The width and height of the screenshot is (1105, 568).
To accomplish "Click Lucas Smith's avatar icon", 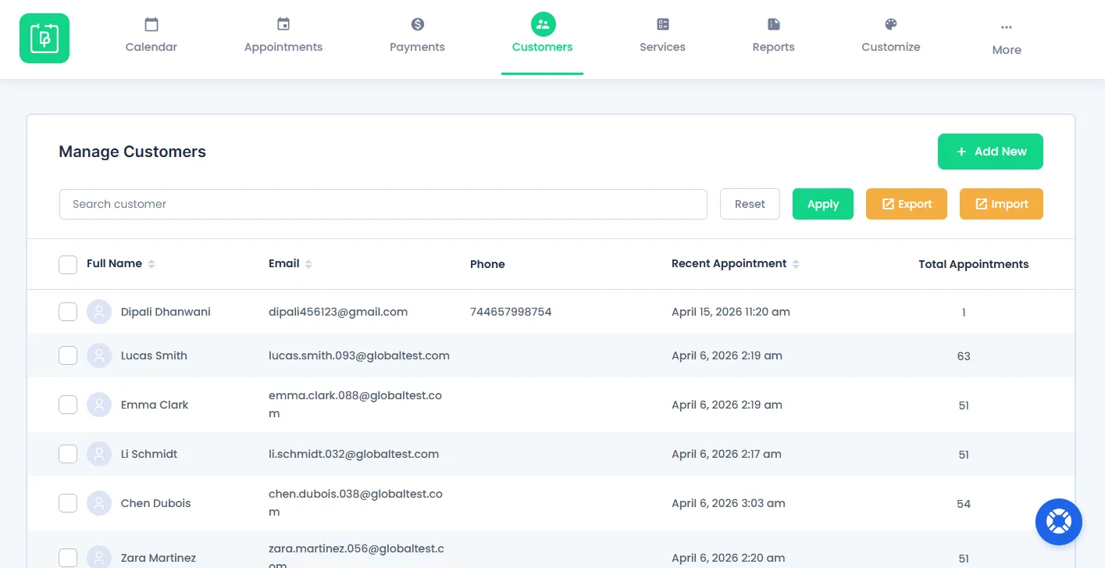I will click(99, 355).
